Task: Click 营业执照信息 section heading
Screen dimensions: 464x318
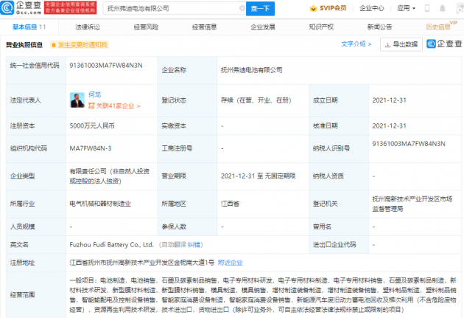Action: pos(24,45)
